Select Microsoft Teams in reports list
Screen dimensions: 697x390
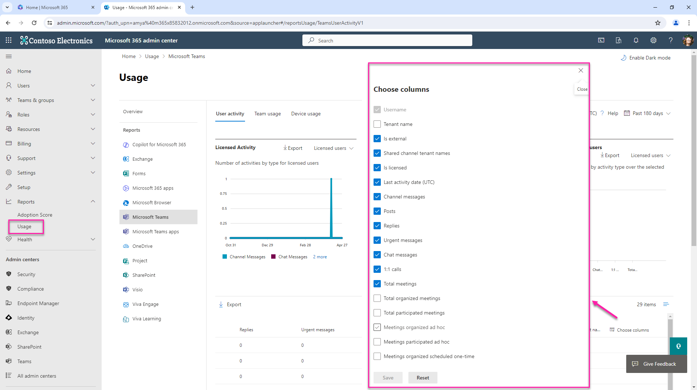tap(158, 217)
